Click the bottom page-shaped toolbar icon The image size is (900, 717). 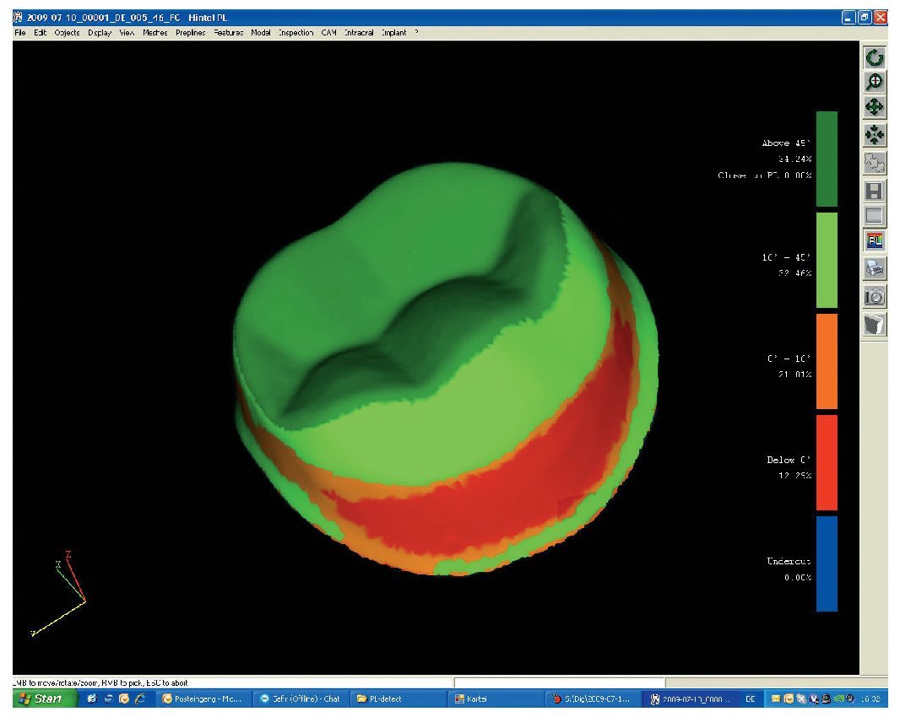pyautogui.click(x=875, y=324)
